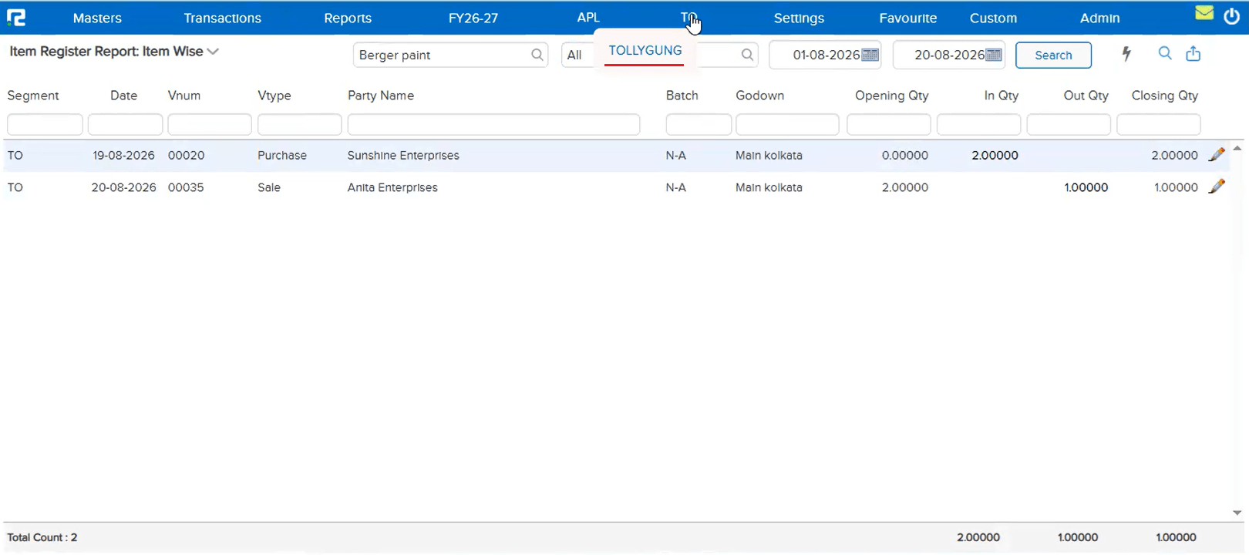Click the Out Qty filter box
This screenshot has width=1249, height=555.
point(1069,124)
